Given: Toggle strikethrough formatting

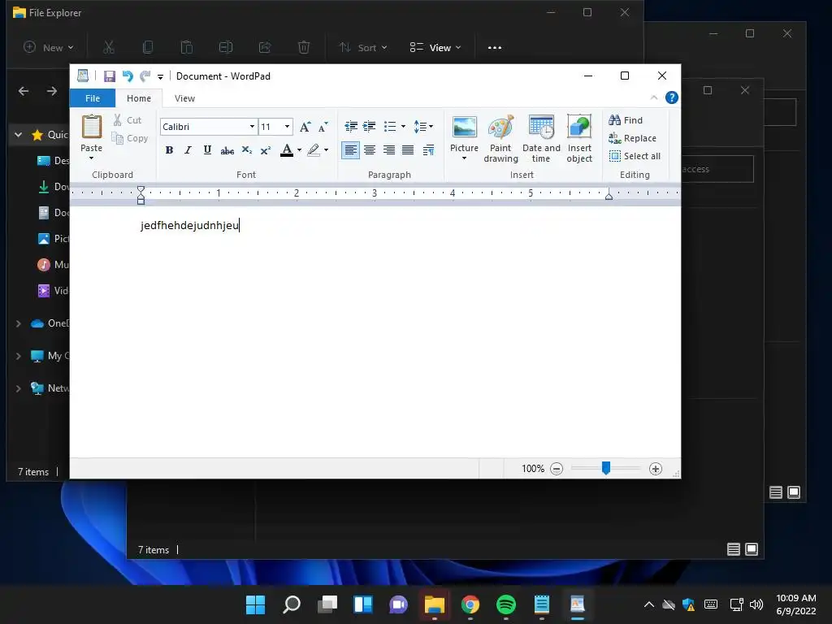Looking at the screenshot, I should [227, 150].
